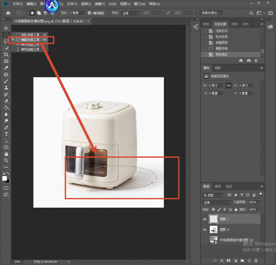
Task: Select the Zoom tool
Action: tap(6, 161)
